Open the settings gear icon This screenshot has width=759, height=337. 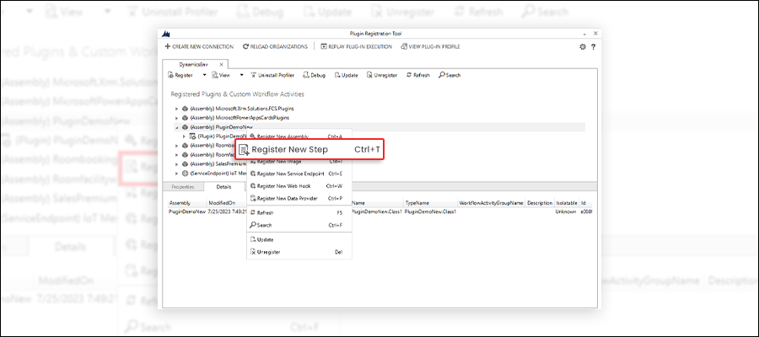[x=582, y=47]
